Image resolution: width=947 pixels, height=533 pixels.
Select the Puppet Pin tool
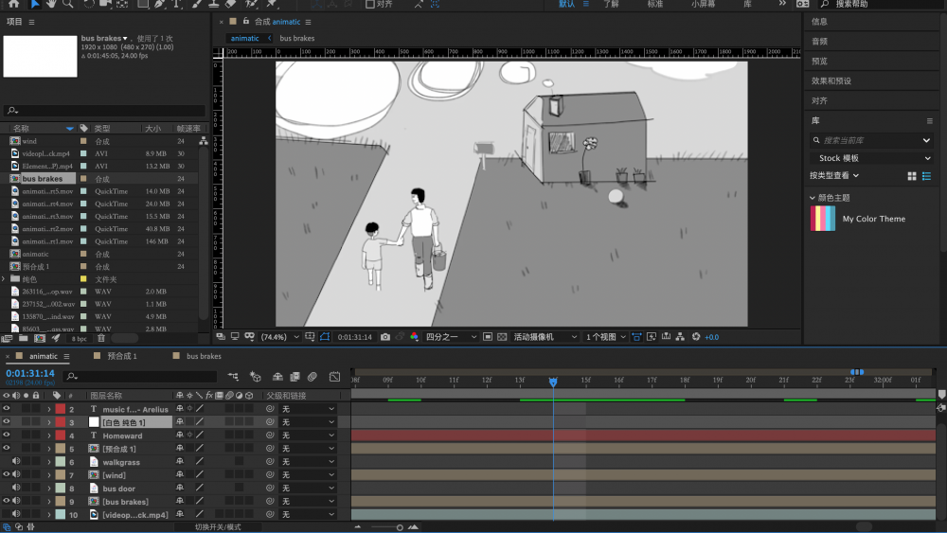(272, 3)
